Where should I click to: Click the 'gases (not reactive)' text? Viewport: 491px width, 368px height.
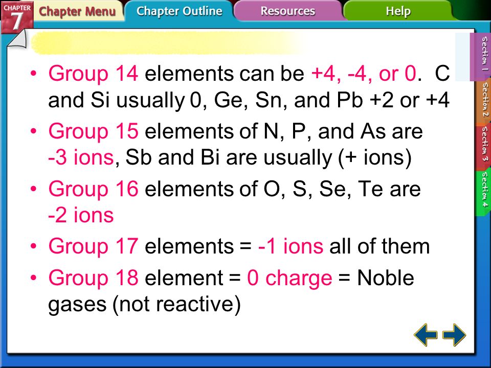point(144,305)
